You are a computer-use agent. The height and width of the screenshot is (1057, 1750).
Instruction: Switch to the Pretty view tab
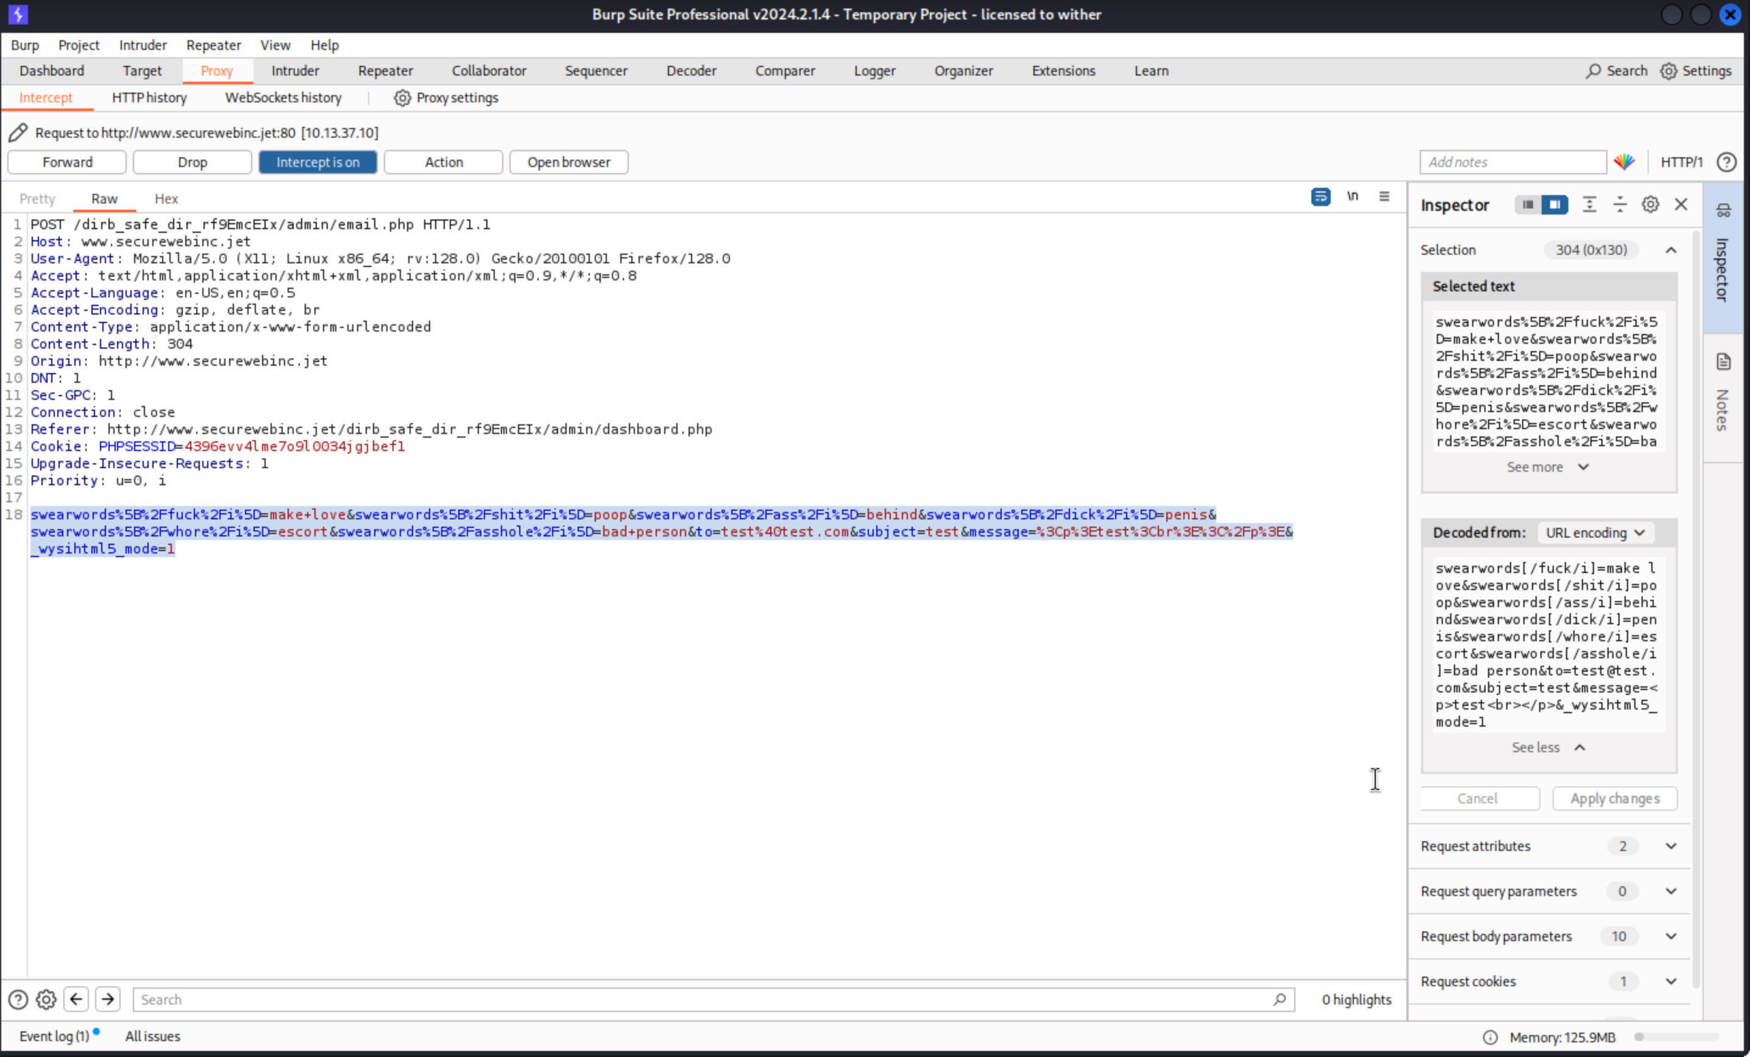click(x=37, y=199)
